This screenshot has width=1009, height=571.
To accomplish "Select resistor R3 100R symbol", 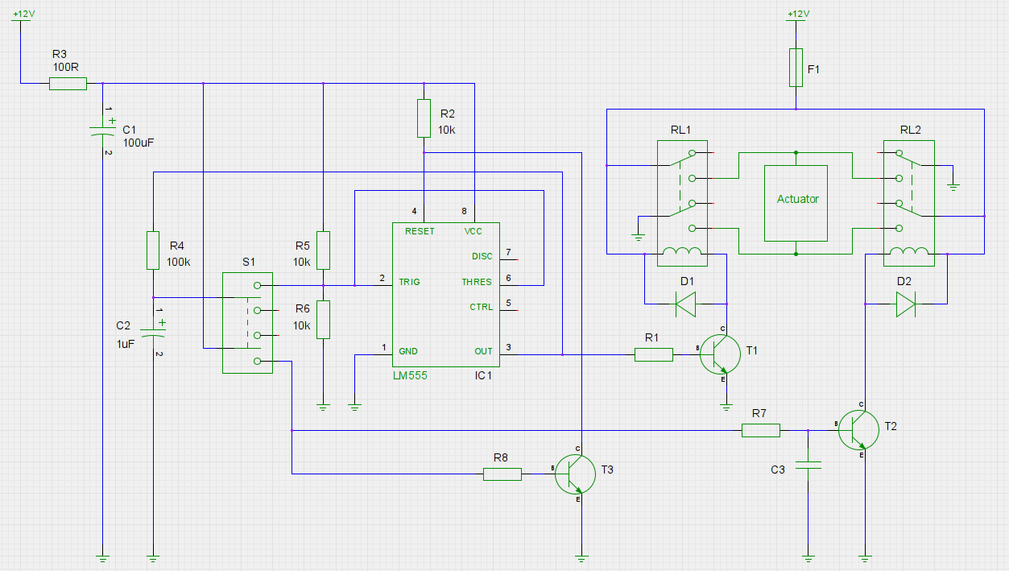I will click(x=68, y=83).
